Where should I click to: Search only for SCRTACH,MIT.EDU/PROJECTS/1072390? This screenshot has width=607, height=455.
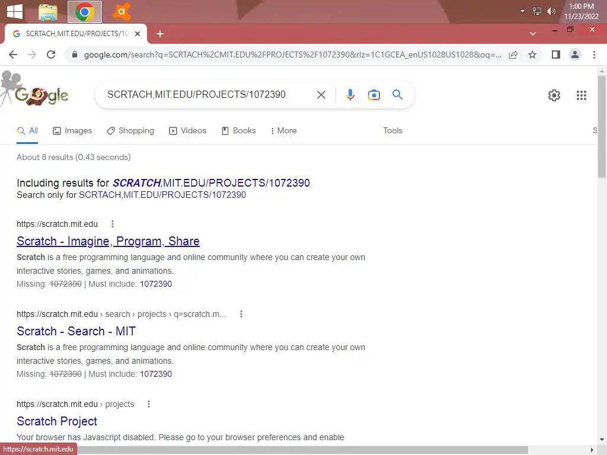point(162,195)
